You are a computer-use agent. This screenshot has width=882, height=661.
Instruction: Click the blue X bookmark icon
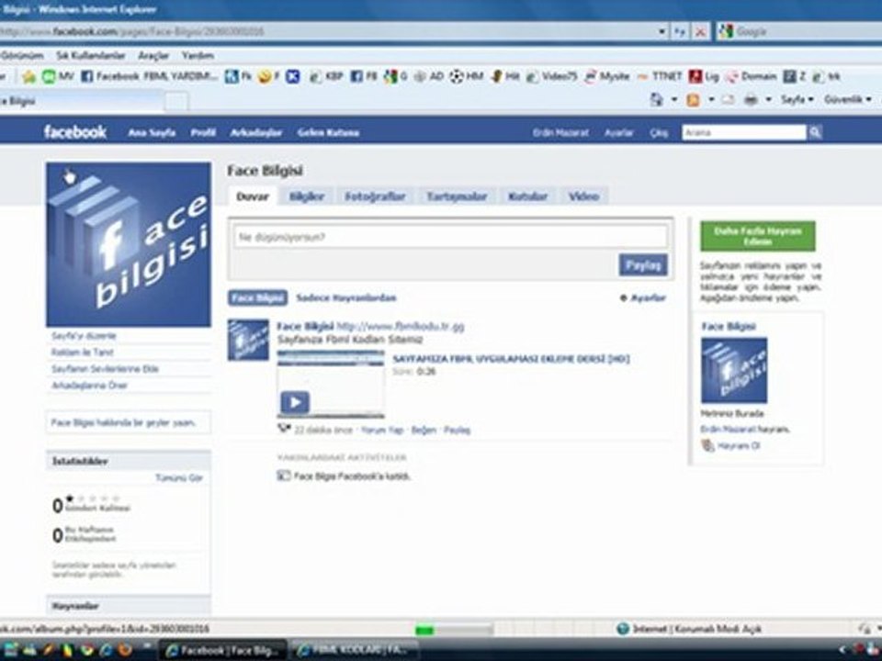click(x=292, y=76)
